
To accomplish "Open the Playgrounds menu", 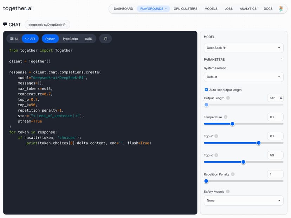I will pyautogui.click(x=153, y=9).
